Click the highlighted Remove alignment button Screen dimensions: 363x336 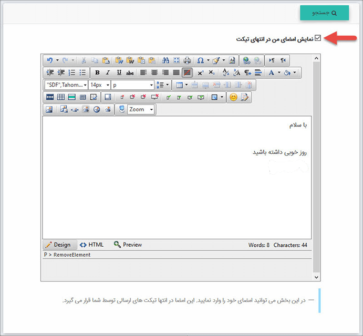click(x=187, y=72)
